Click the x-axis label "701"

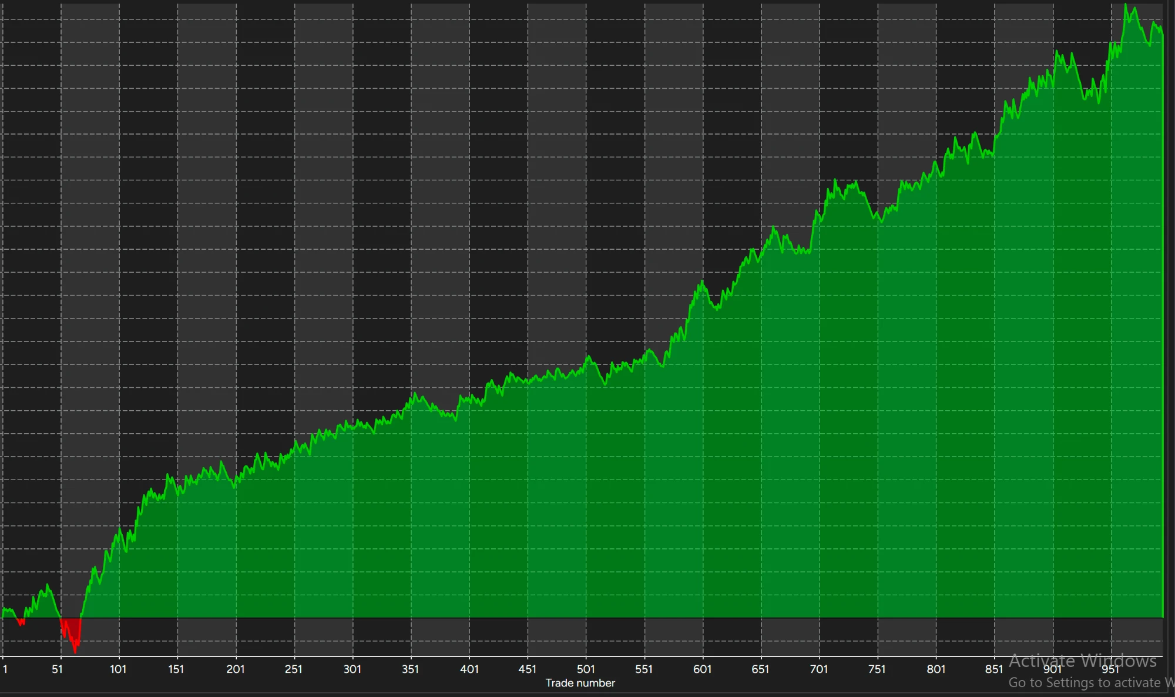pyautogui.click(x=819, y=669)
